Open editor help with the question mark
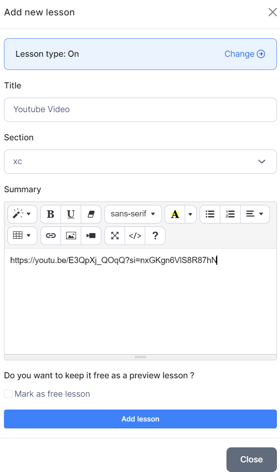 [155, 236]
